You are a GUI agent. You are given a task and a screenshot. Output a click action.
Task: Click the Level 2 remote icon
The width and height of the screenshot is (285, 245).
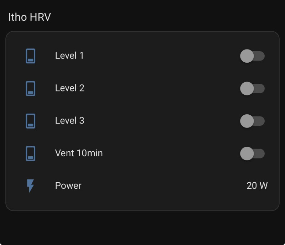point(31,88)
